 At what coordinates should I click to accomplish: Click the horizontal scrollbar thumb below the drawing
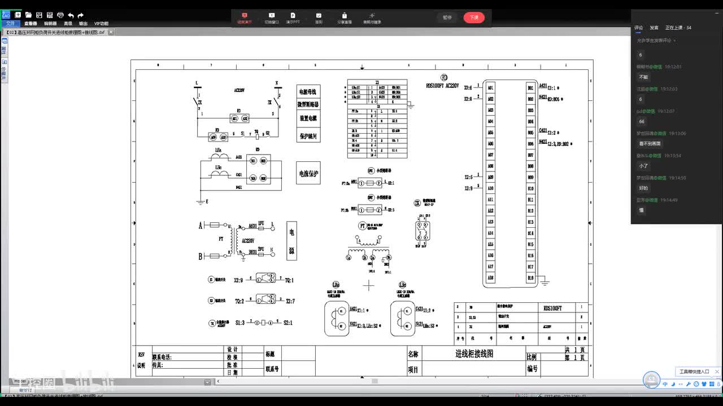[x=374, y=382]
